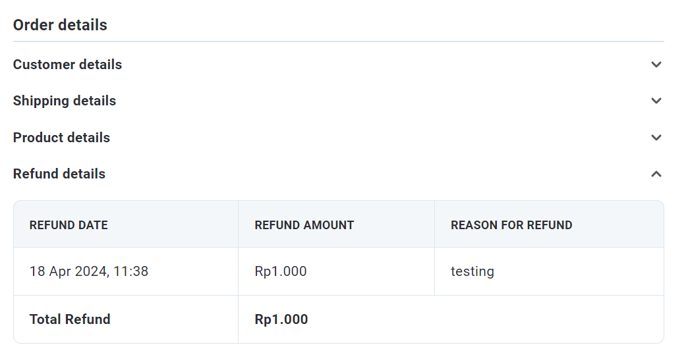Viewport: 688px width, 351px height.
Task: Open the Customer details section label
Action: [67, 65]
